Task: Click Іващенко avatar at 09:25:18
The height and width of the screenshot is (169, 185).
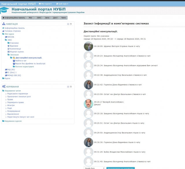Action: 88,113
